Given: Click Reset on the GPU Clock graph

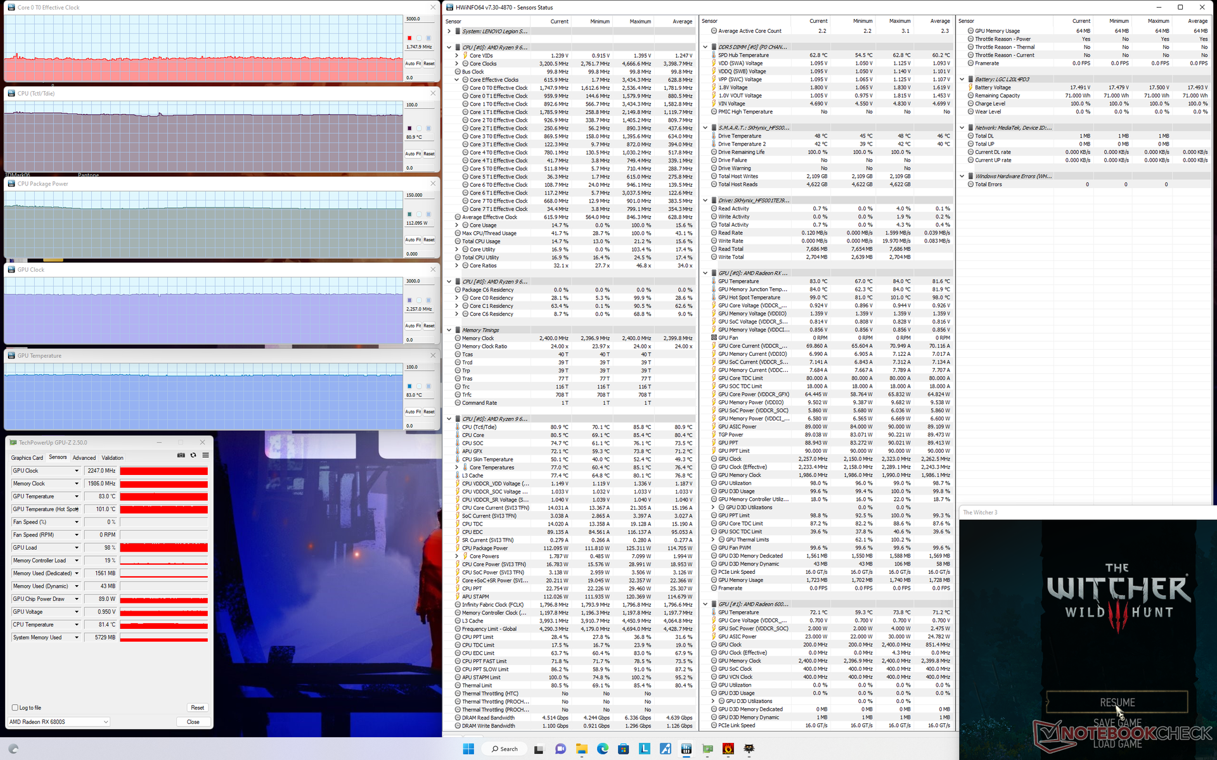Looking at the screenshot, I should click(429, 326).
